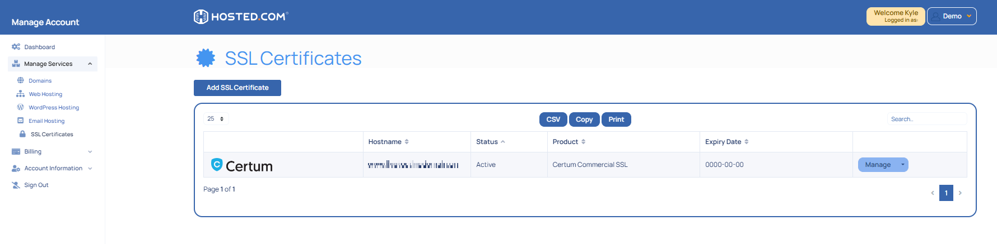Click the SSL Certificates padlock icon

[x=22, y=134]
